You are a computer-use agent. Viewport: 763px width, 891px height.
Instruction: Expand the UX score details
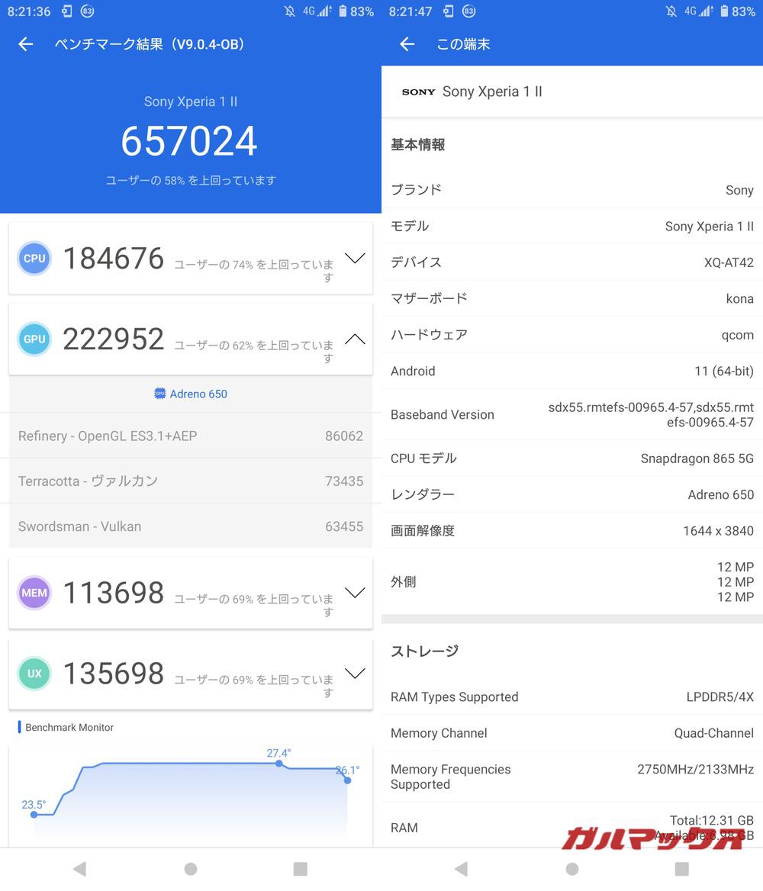tap(354, 674)
